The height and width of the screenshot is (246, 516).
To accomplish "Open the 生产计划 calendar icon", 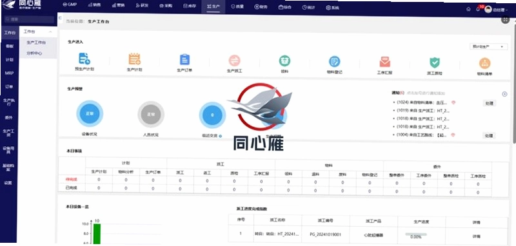I will tap(134, 59).
